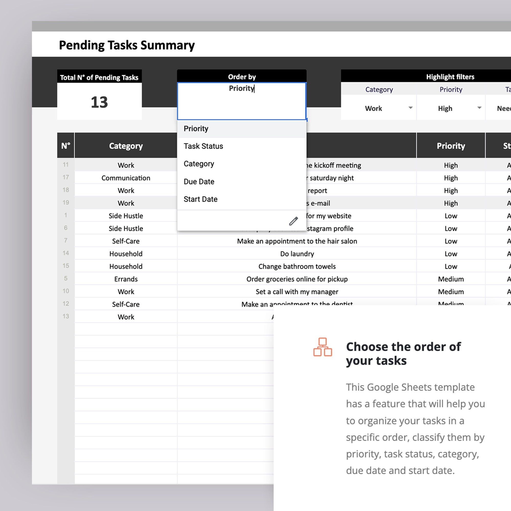Click the Priority column header
The width and height of the screenshot is (511, 511).
451,146
